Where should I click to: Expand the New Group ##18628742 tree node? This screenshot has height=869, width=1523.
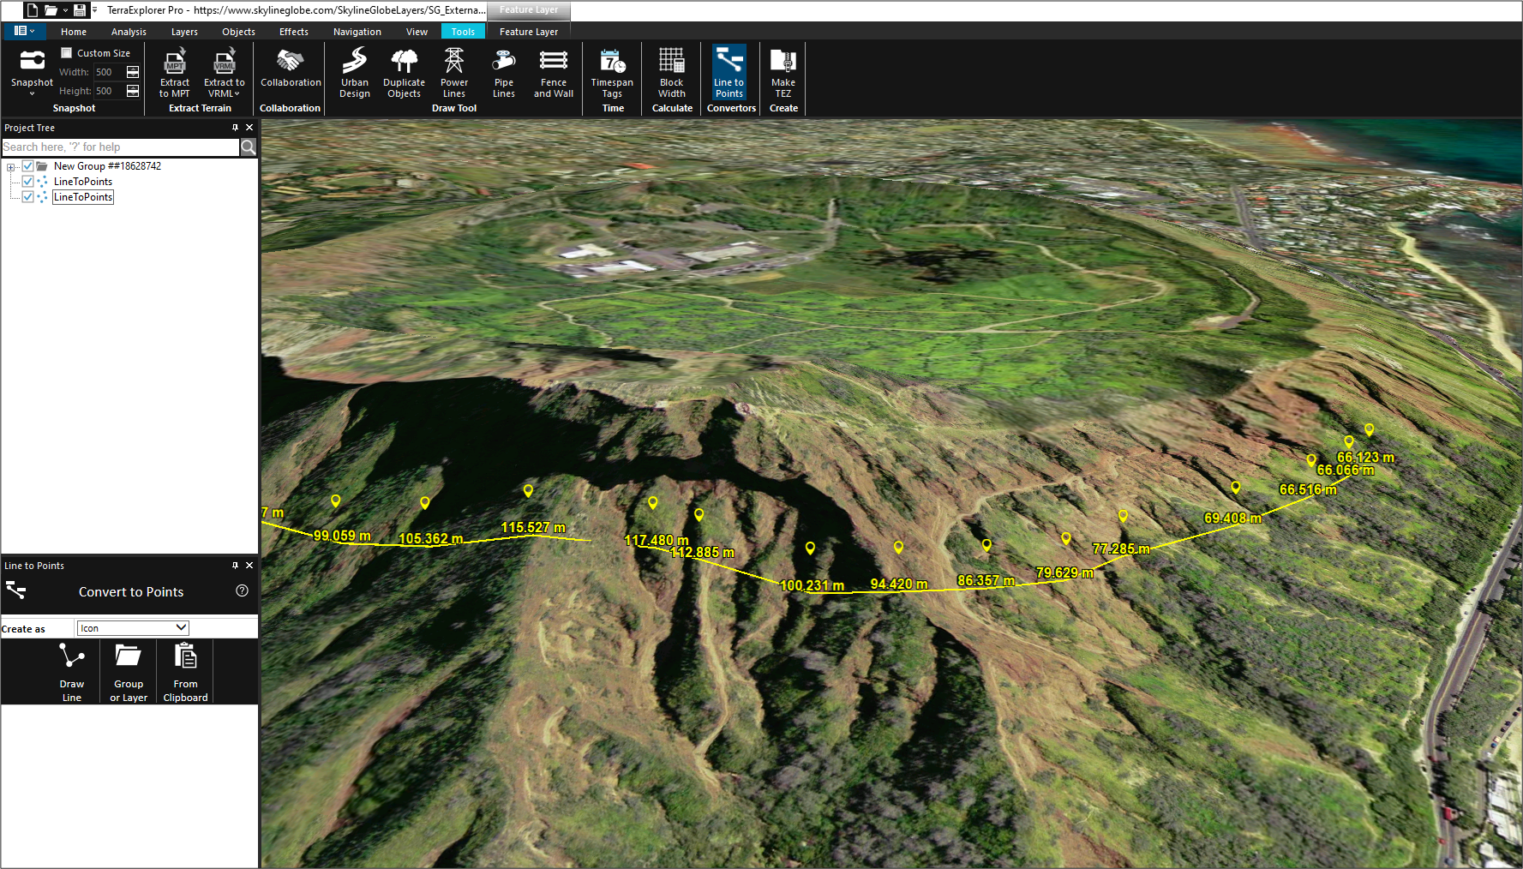coord(11,167)
